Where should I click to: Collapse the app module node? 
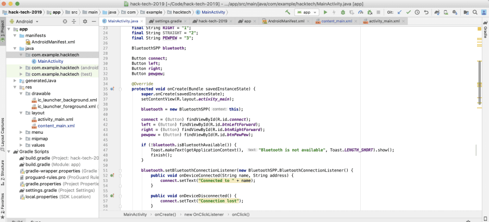[x=9, y=29]
